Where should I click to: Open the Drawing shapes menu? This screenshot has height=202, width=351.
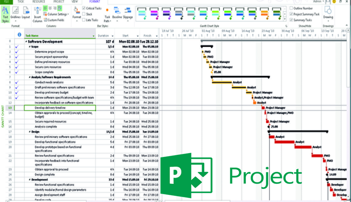[x=328, y=13]
